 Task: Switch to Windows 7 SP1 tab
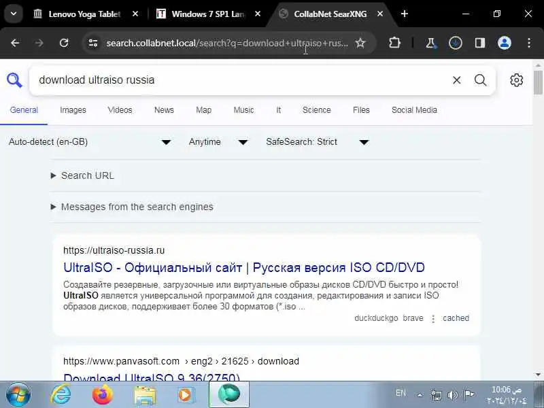pyautogui.click(x=207, y=14)
